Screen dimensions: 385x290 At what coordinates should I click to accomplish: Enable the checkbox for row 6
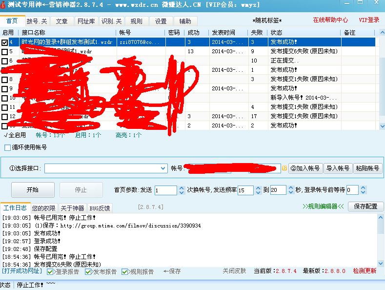click(x=4, y=61)
